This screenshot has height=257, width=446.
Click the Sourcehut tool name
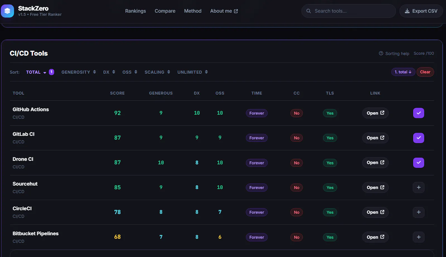(25, 184)
